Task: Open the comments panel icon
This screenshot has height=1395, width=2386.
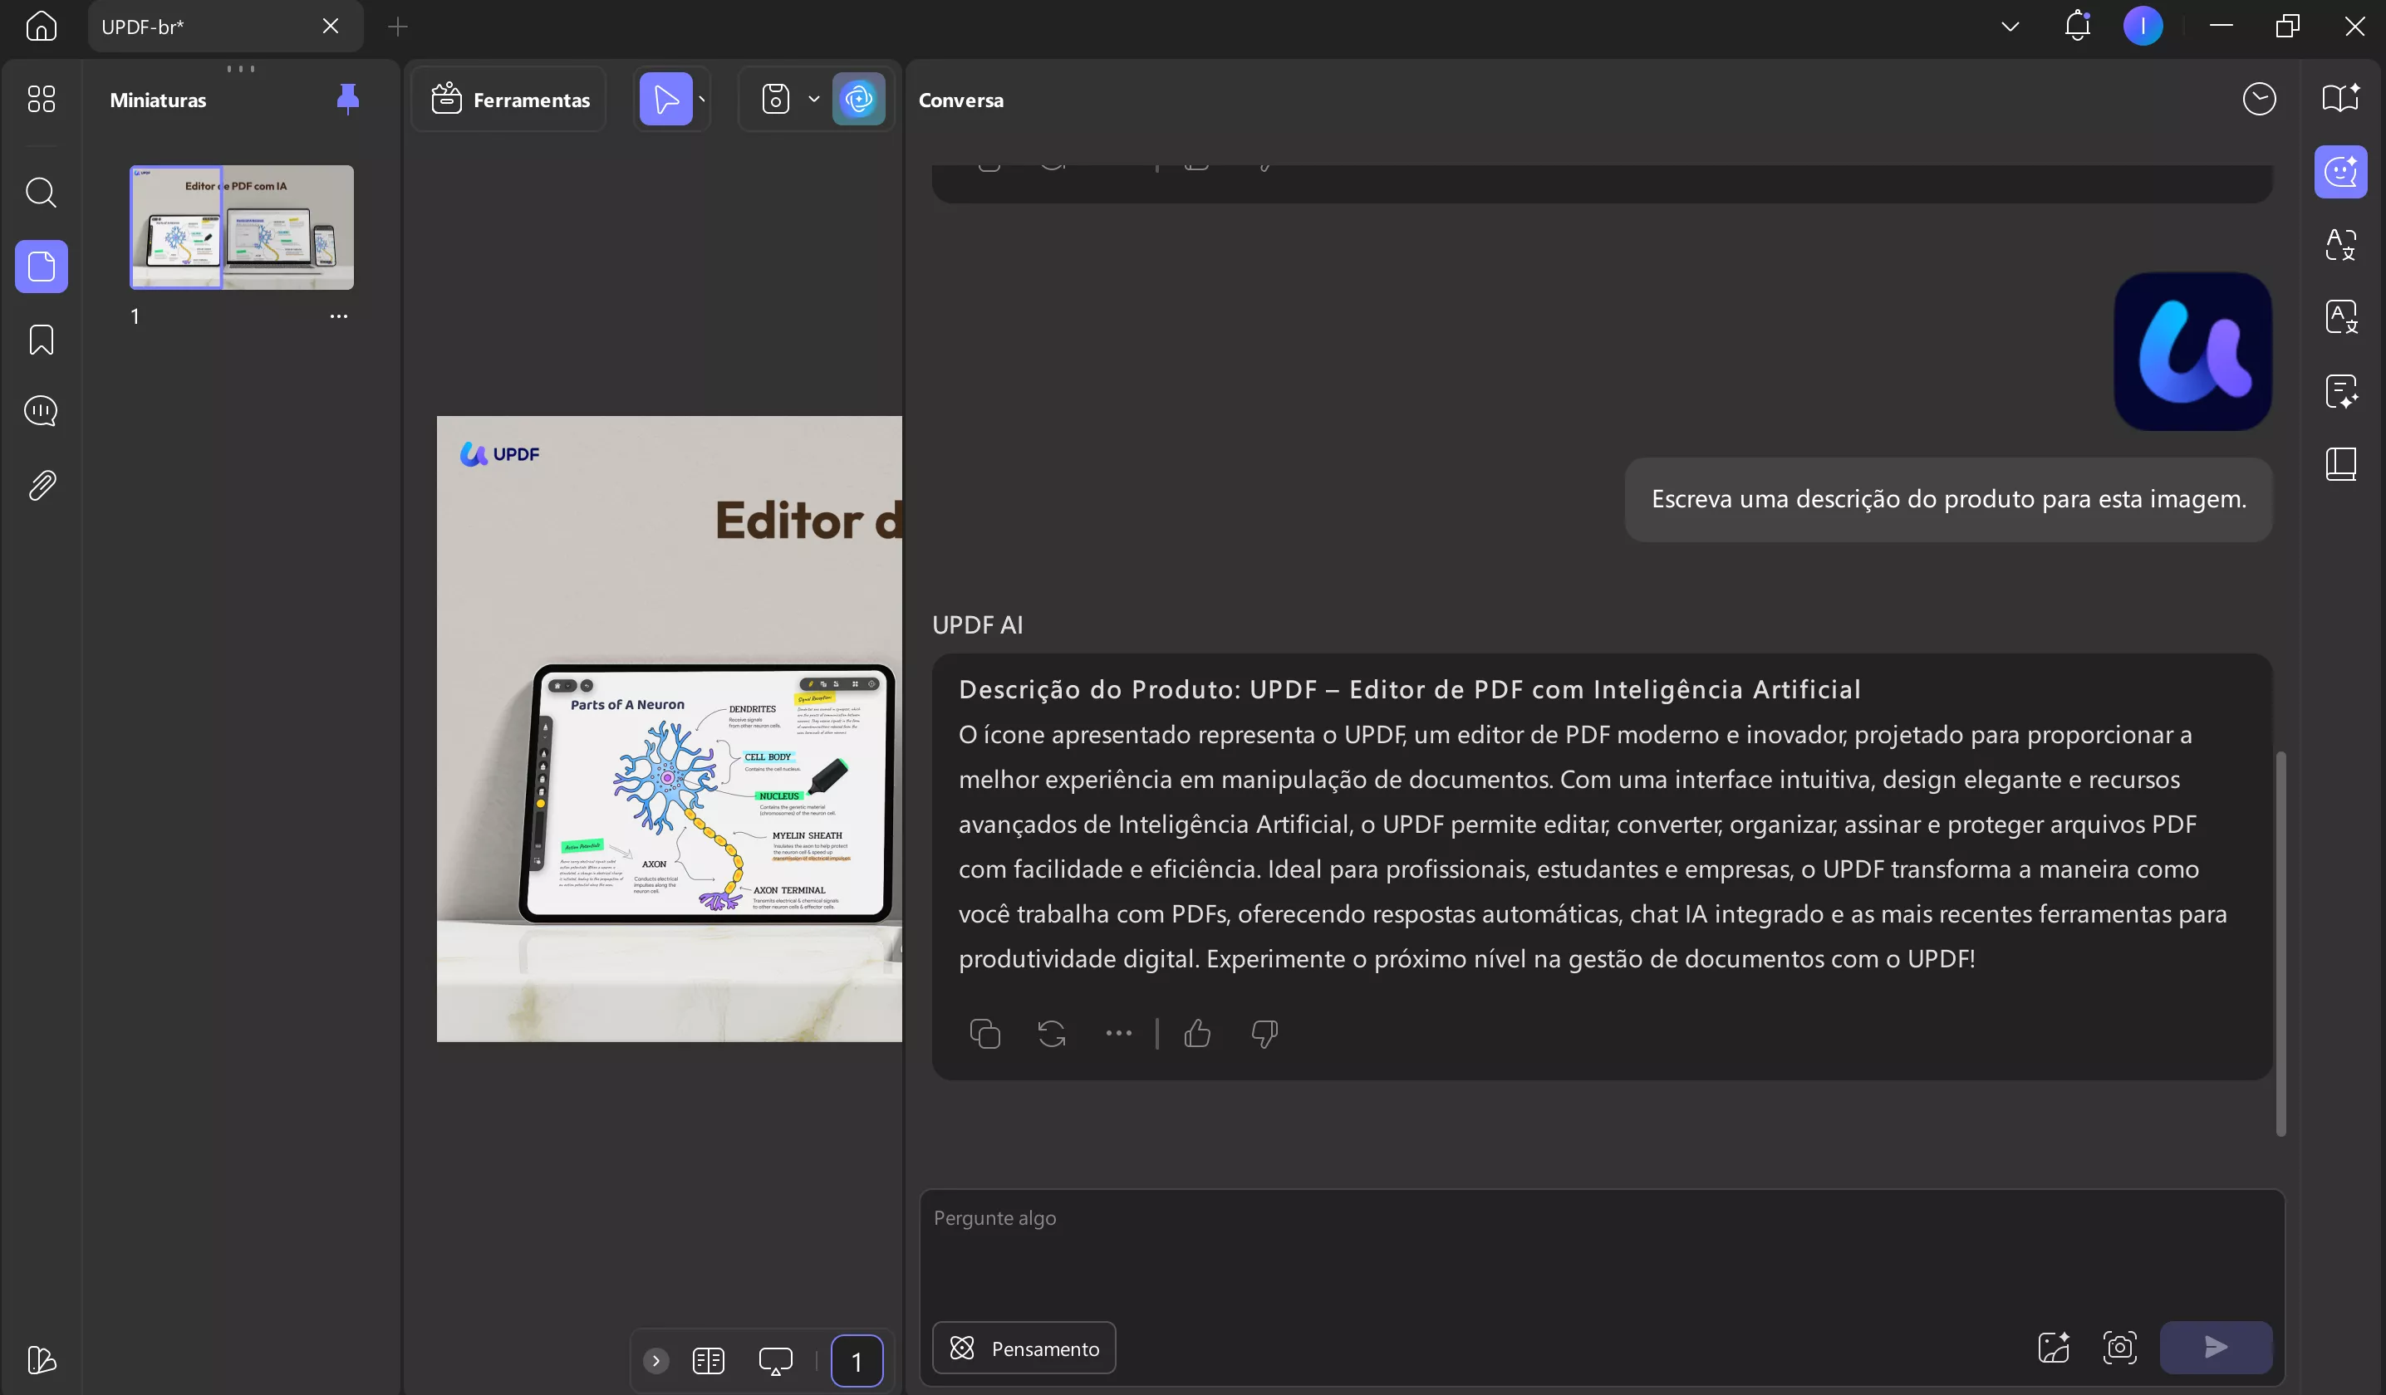Action: [x=41, y=411]
